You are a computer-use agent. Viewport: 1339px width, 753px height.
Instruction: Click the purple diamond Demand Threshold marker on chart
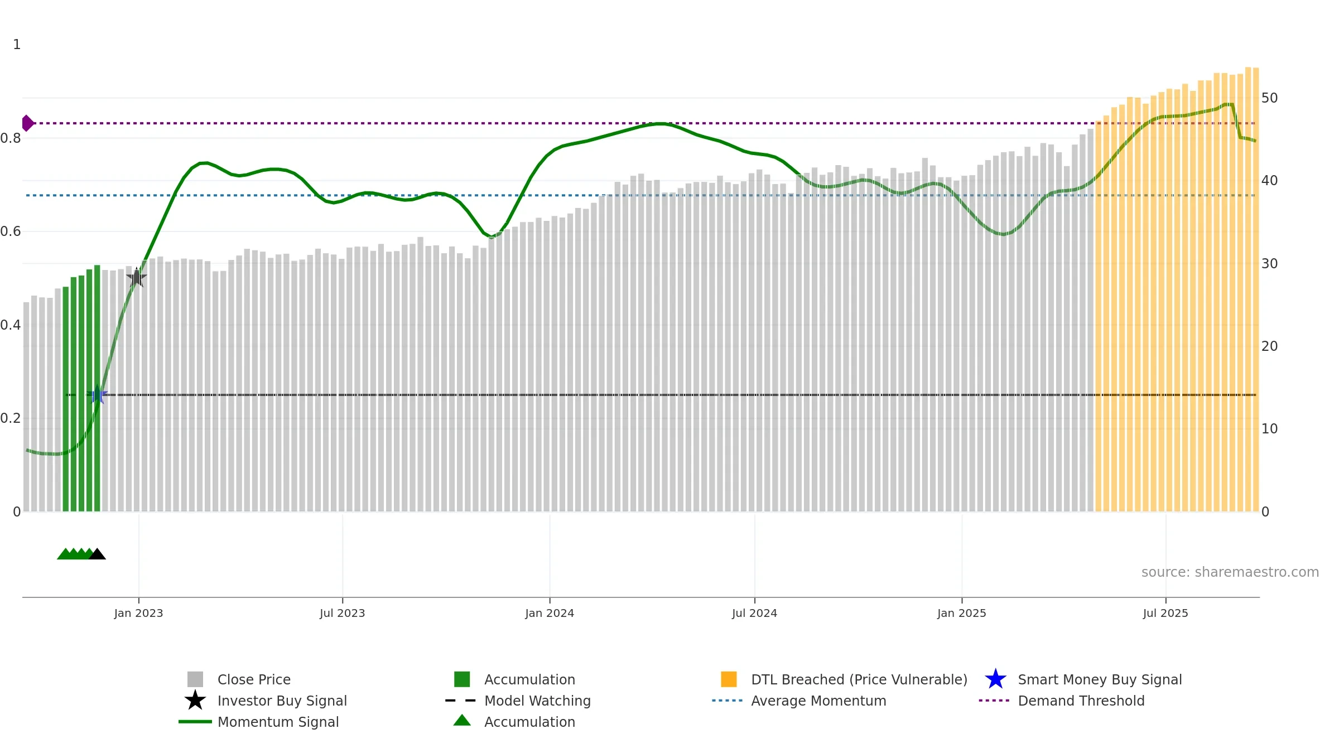point(27,123)
